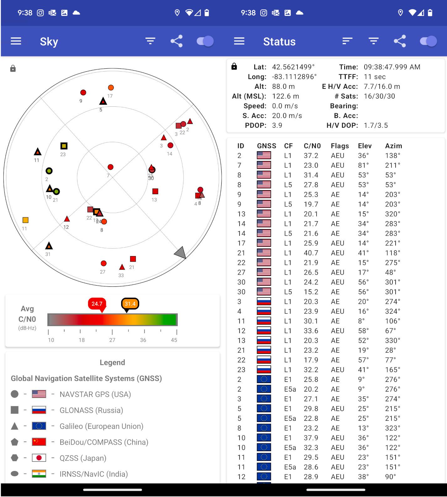Viewport: 447px width, 497px height.
Task: Open the hamburger menu on Status screen
Action: (x=239, y=41)
